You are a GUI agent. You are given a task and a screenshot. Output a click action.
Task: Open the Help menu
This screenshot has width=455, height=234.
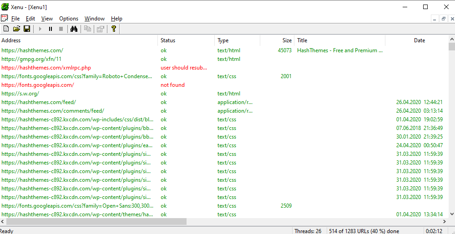point(116,19)
